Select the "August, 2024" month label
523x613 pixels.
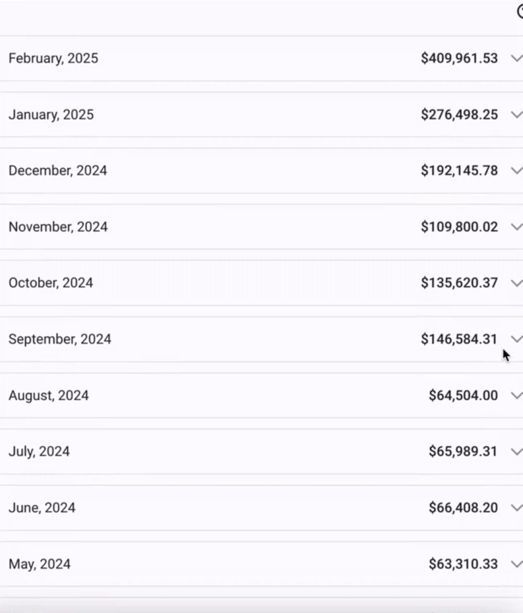49,396
